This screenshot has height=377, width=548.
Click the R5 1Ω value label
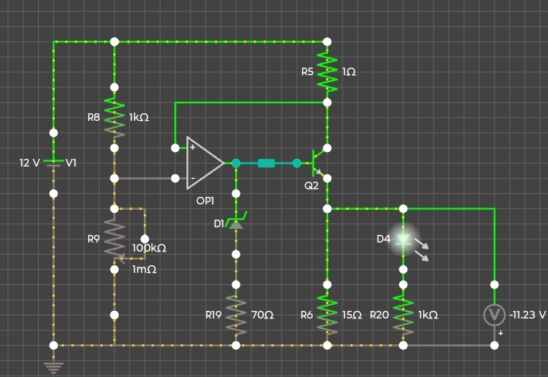349,72
